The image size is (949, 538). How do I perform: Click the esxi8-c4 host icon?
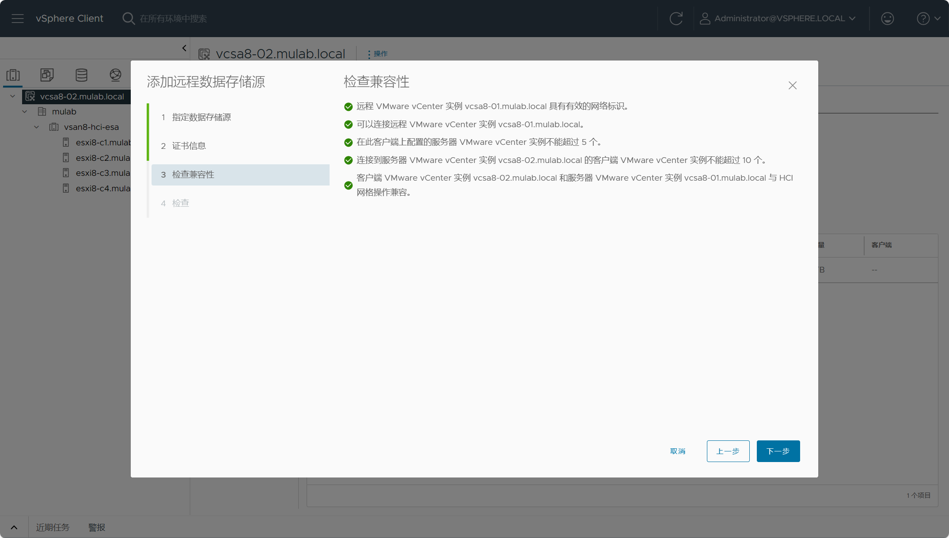click(x=66, y=188)
